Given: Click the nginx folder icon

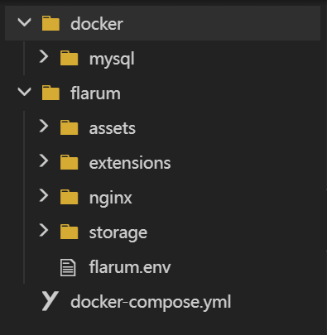Looking at the screenshot, I should 69,197.
